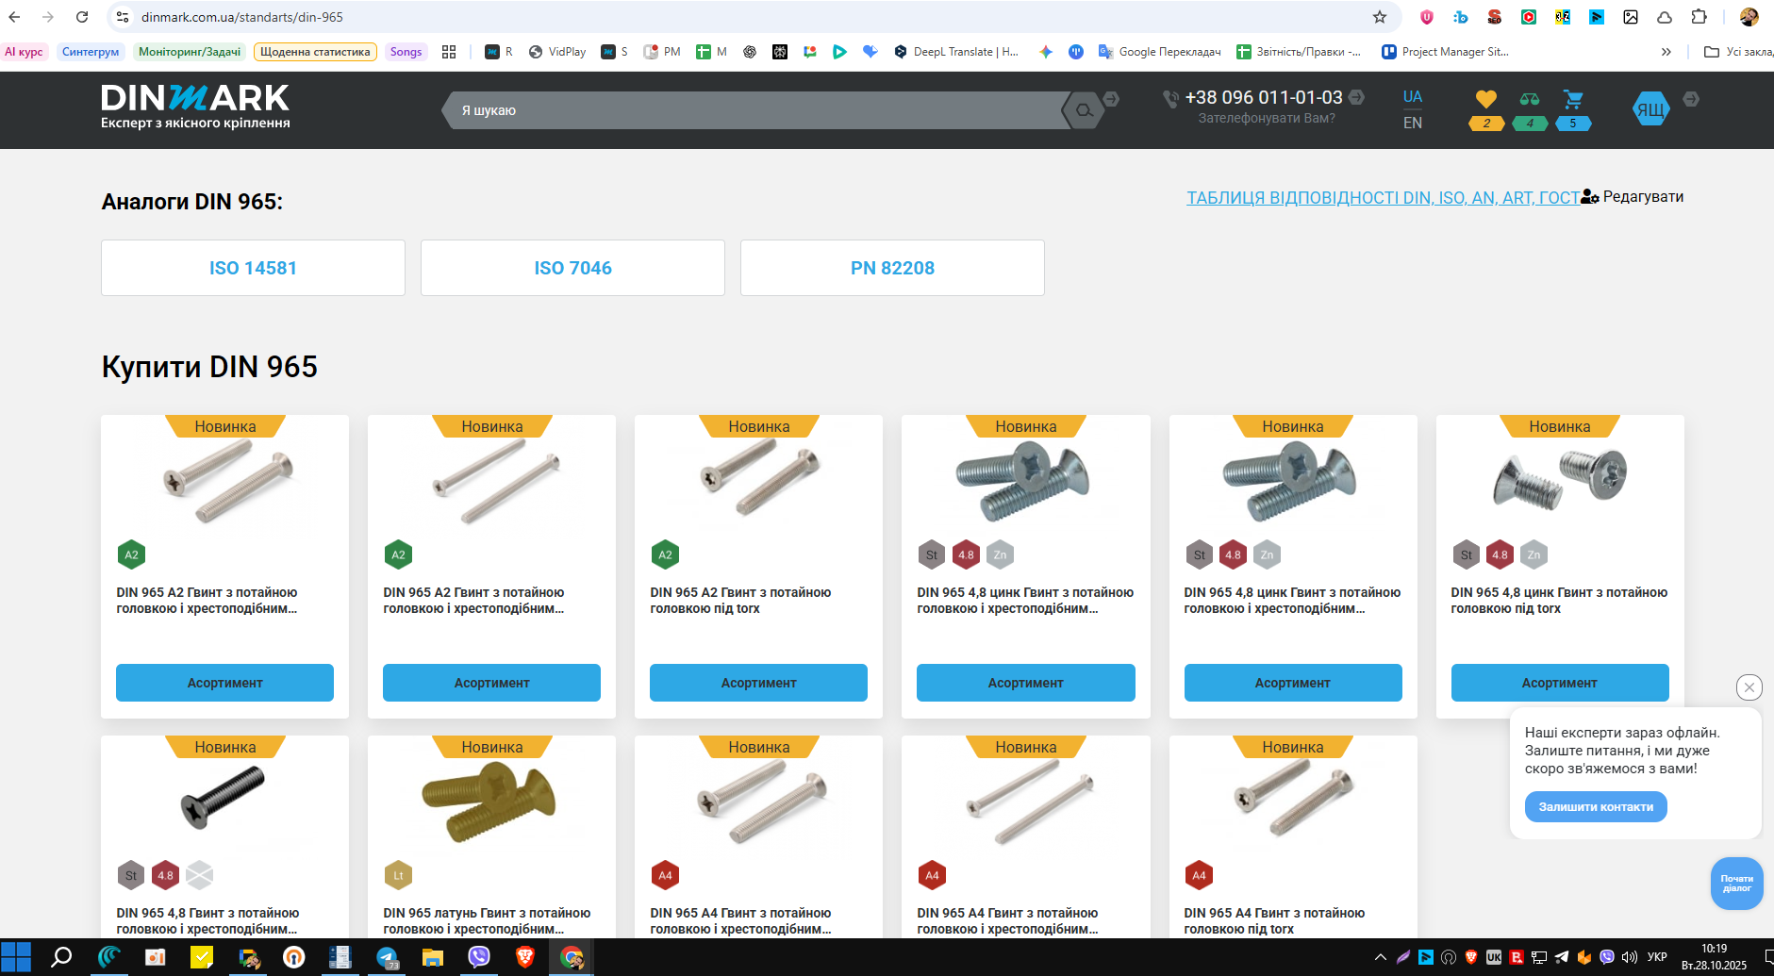
Task: Start chat with Почати діалог button
Action: point(1736,884)
